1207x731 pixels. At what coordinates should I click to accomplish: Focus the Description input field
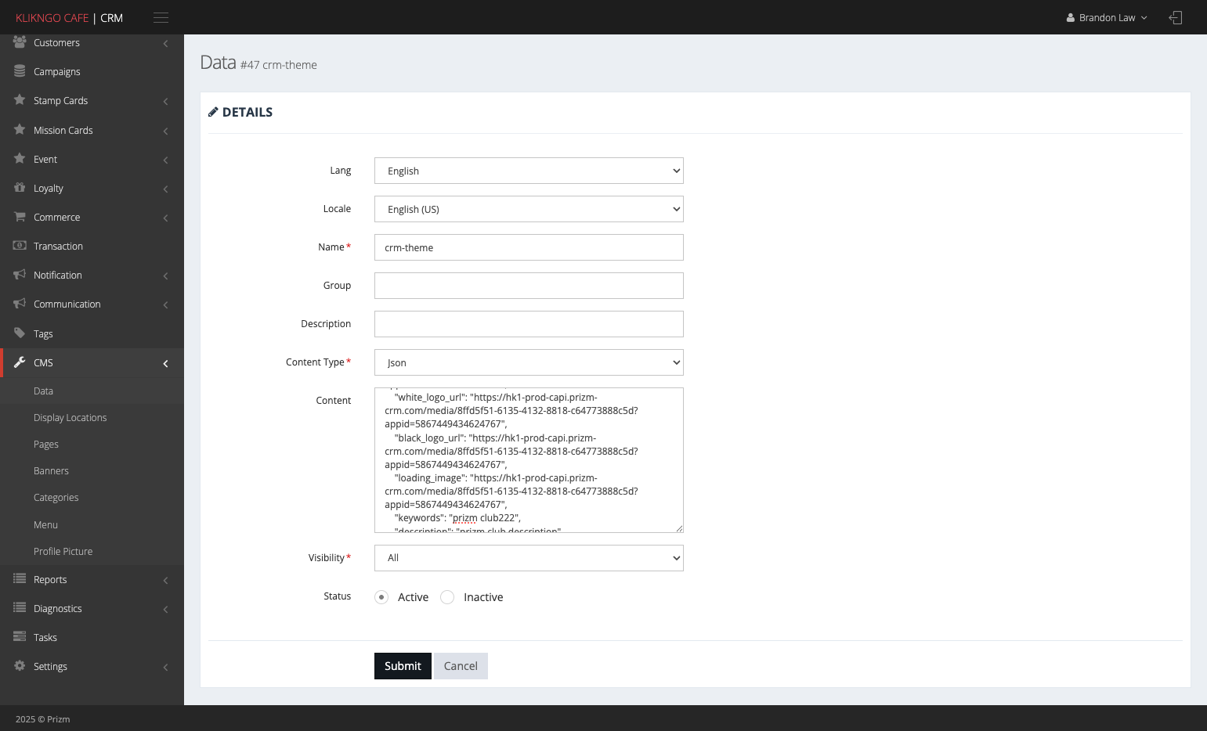pos(529,324)
